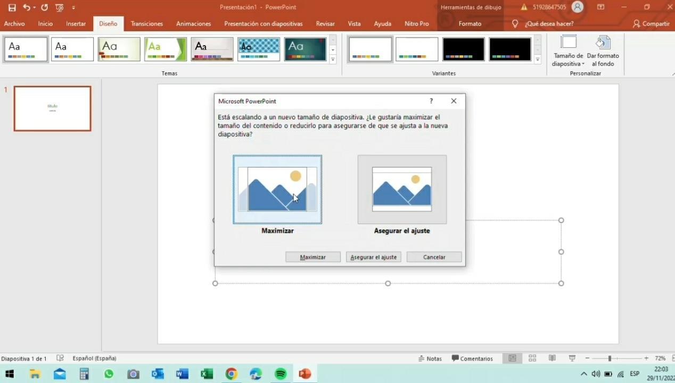Open the Ayuda tab

click(382, 24)
